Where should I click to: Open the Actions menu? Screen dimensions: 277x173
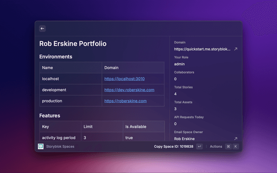click(216, 147)
